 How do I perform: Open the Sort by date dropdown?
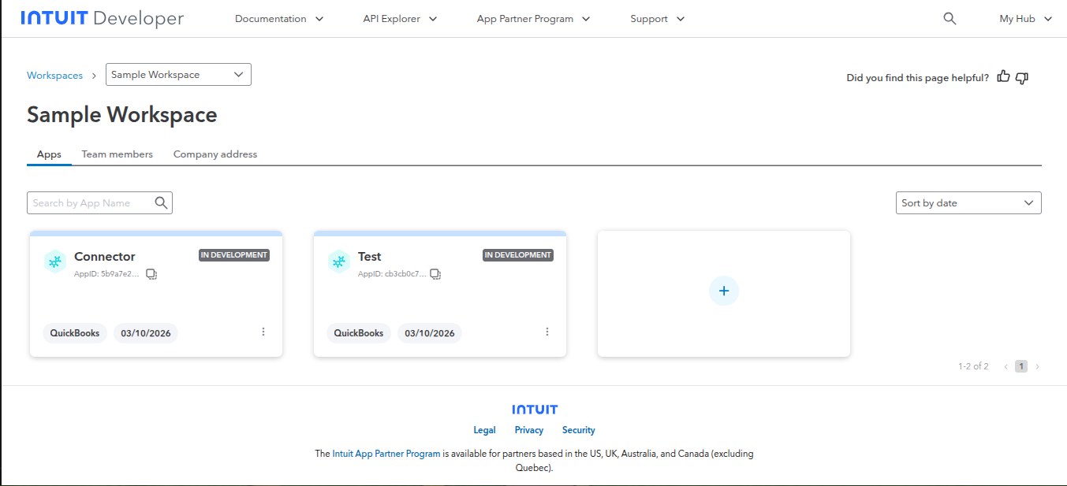[968, 203]
